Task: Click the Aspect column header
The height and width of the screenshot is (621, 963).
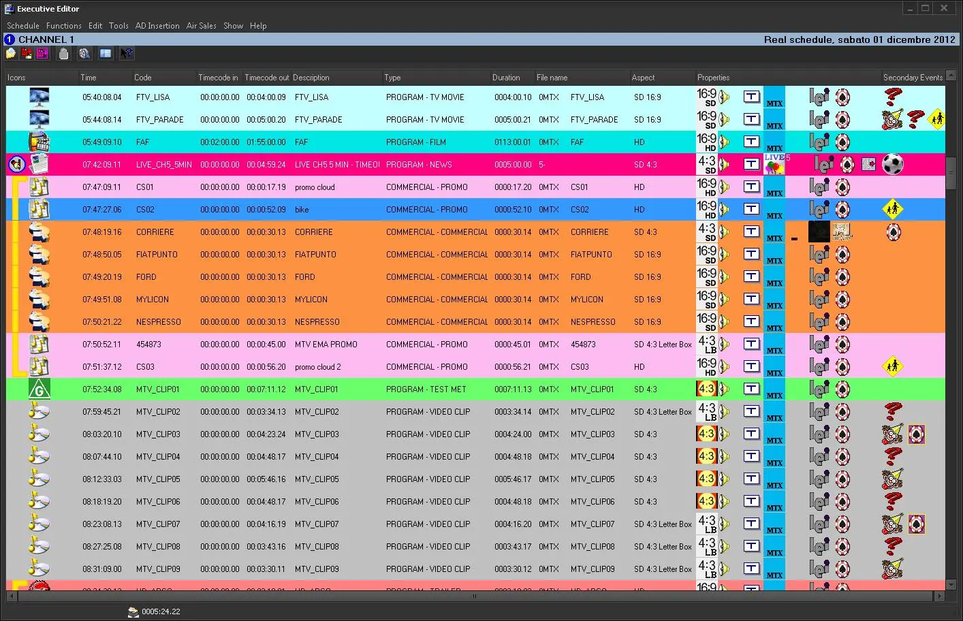Action: [x=662, y=78]
